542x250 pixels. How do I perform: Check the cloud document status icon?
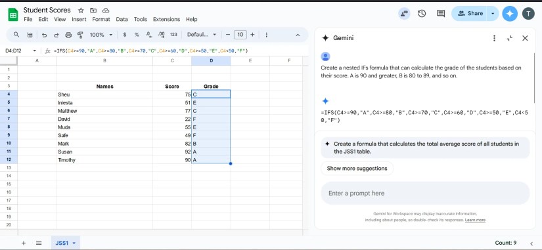click(x=106, y=10)
